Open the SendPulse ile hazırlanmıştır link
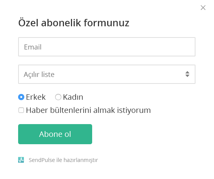The height and width of the screenshot is (179, 214). point(63,160)
